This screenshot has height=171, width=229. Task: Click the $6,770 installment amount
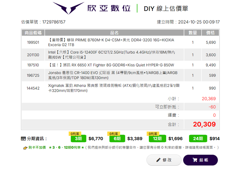point(96,139)
